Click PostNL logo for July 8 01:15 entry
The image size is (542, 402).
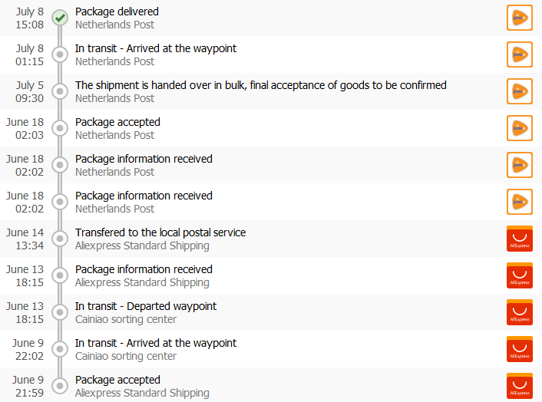coord(520,54)
